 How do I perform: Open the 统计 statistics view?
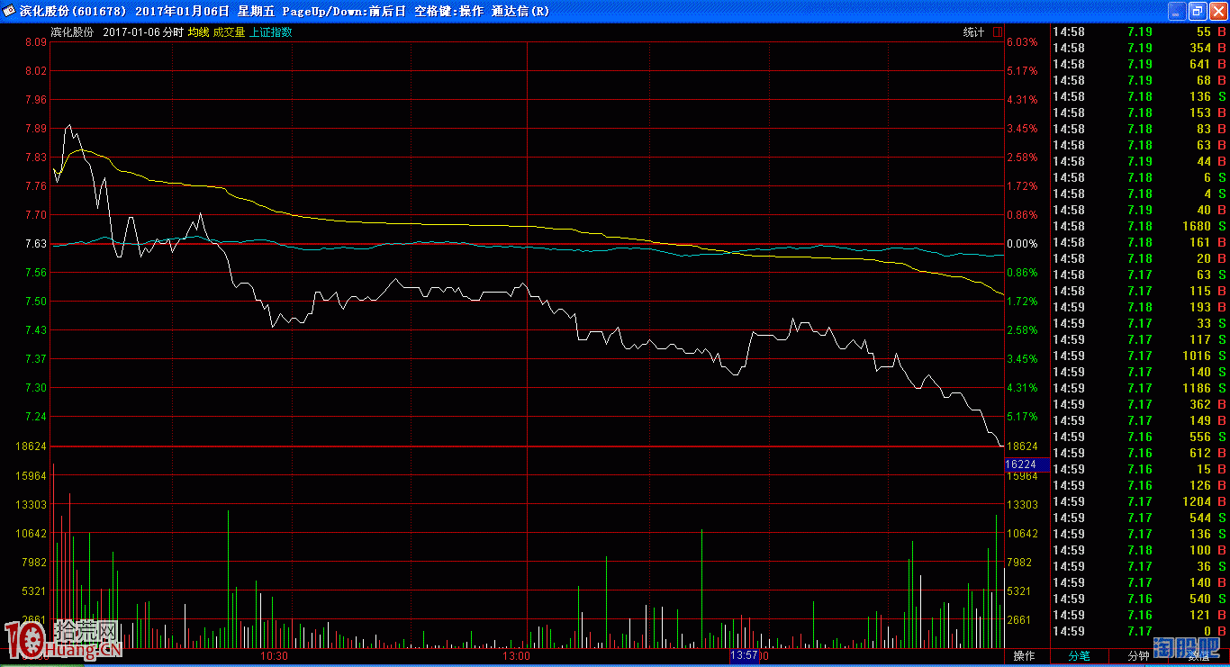click(973, 32)
